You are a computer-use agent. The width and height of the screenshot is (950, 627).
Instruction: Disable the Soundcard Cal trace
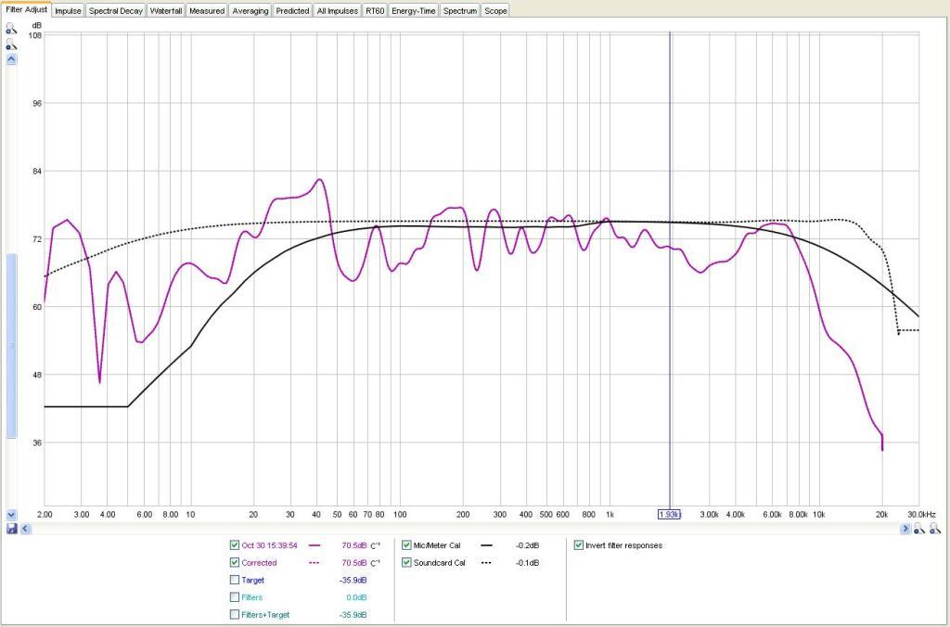click(406, 562)
